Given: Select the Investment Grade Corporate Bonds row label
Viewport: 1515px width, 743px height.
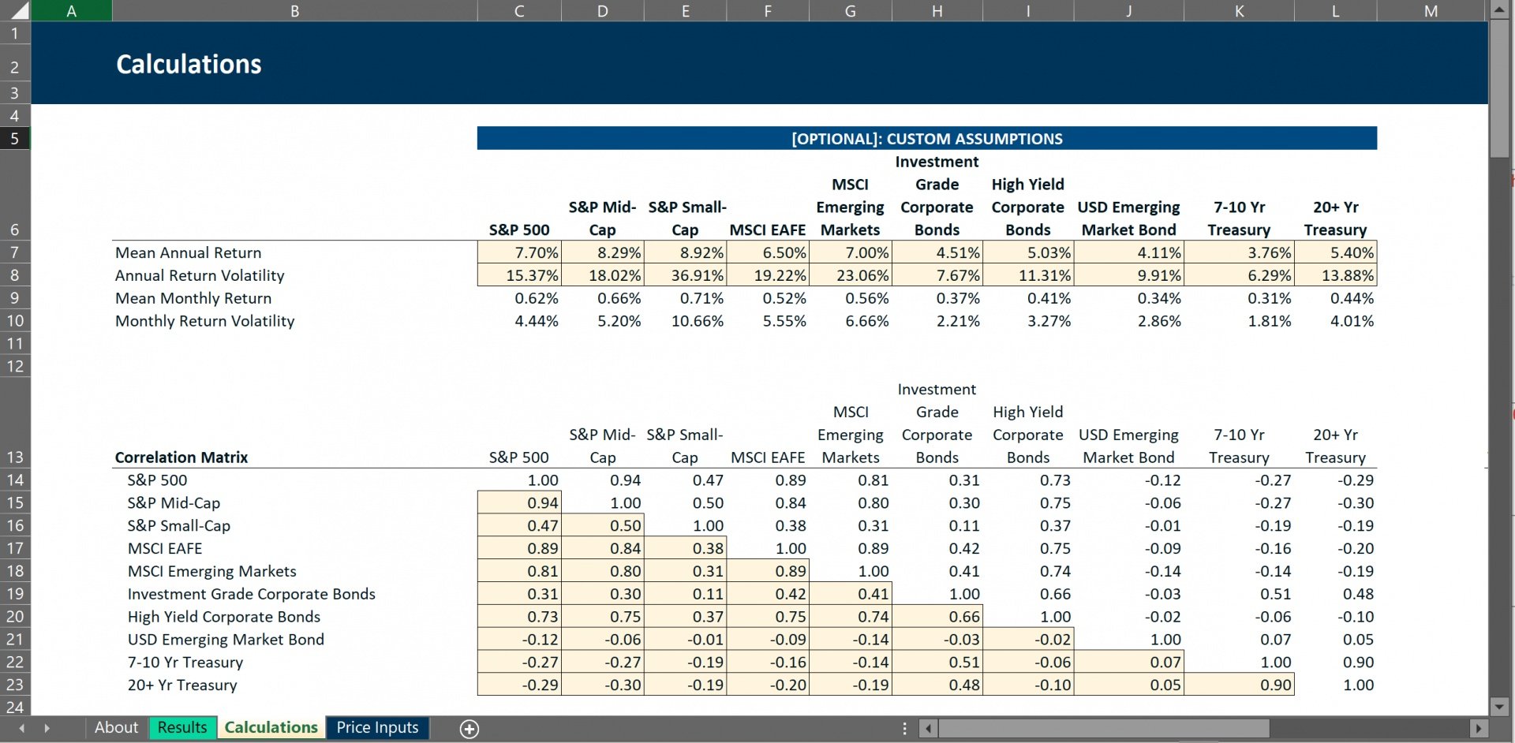Looking at the screenshot, I should tap(252, 594).
